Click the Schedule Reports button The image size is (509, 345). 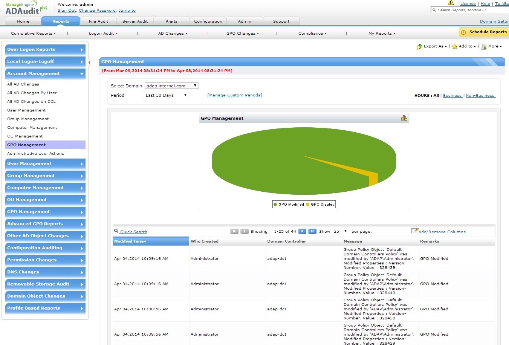(484, 32)
